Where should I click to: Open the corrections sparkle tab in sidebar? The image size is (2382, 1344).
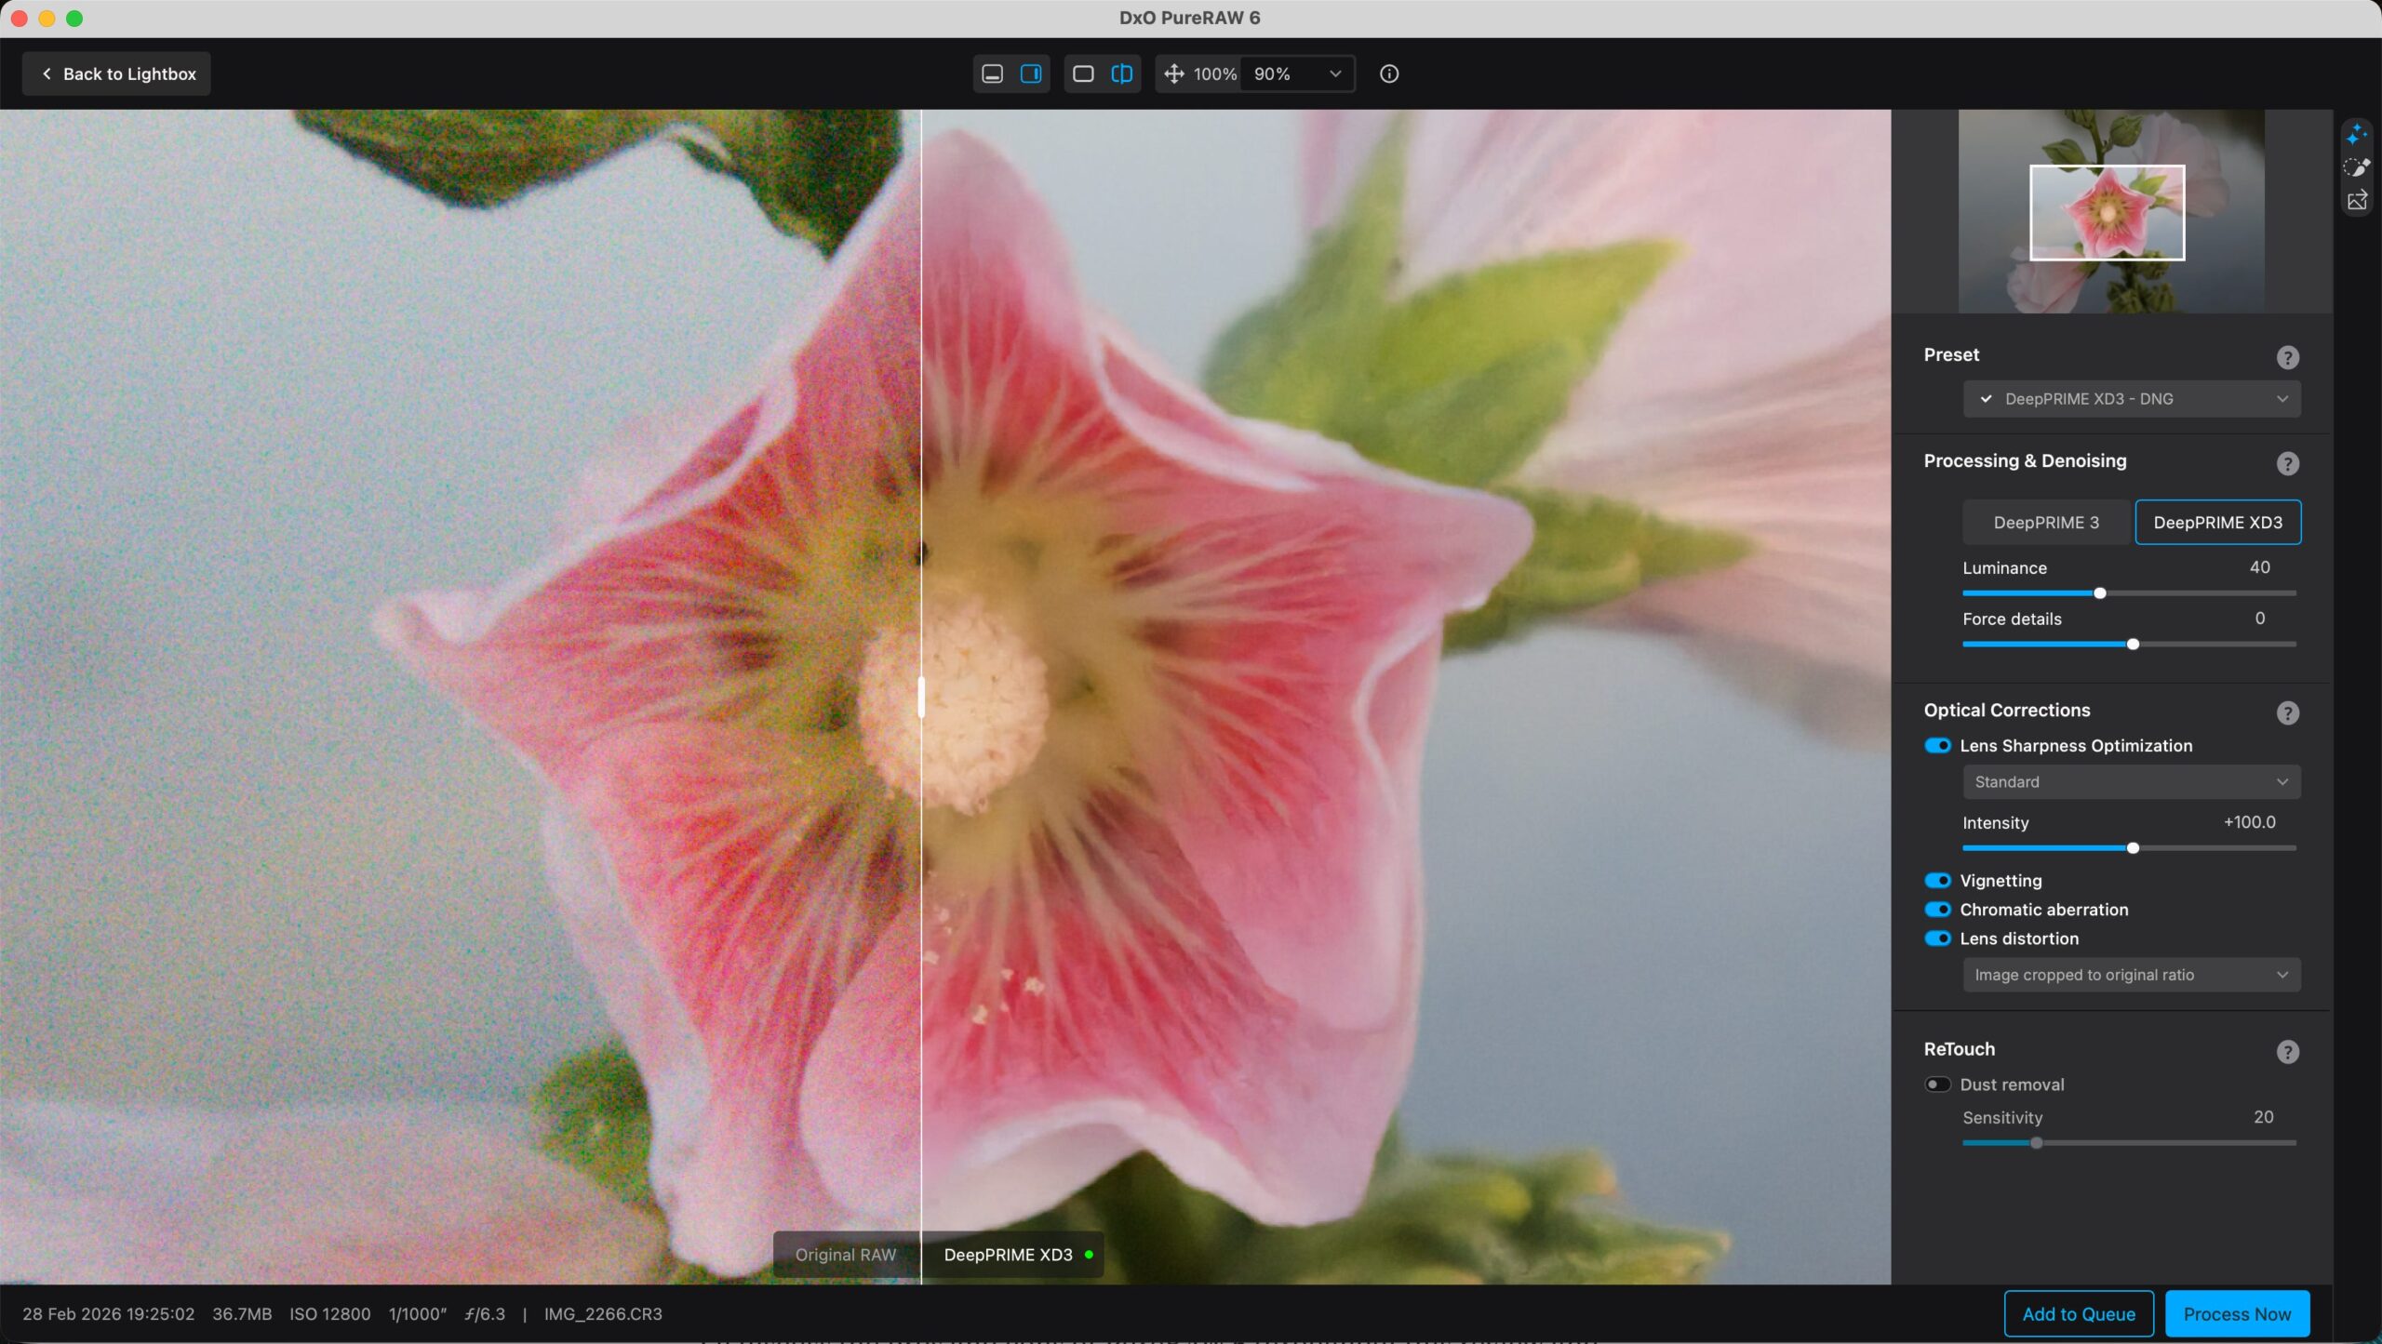pos(2357,136)
